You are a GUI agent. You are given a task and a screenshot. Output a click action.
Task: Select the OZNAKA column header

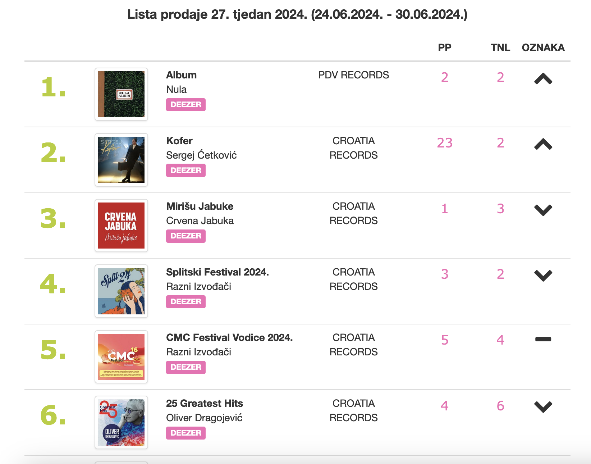543,47
